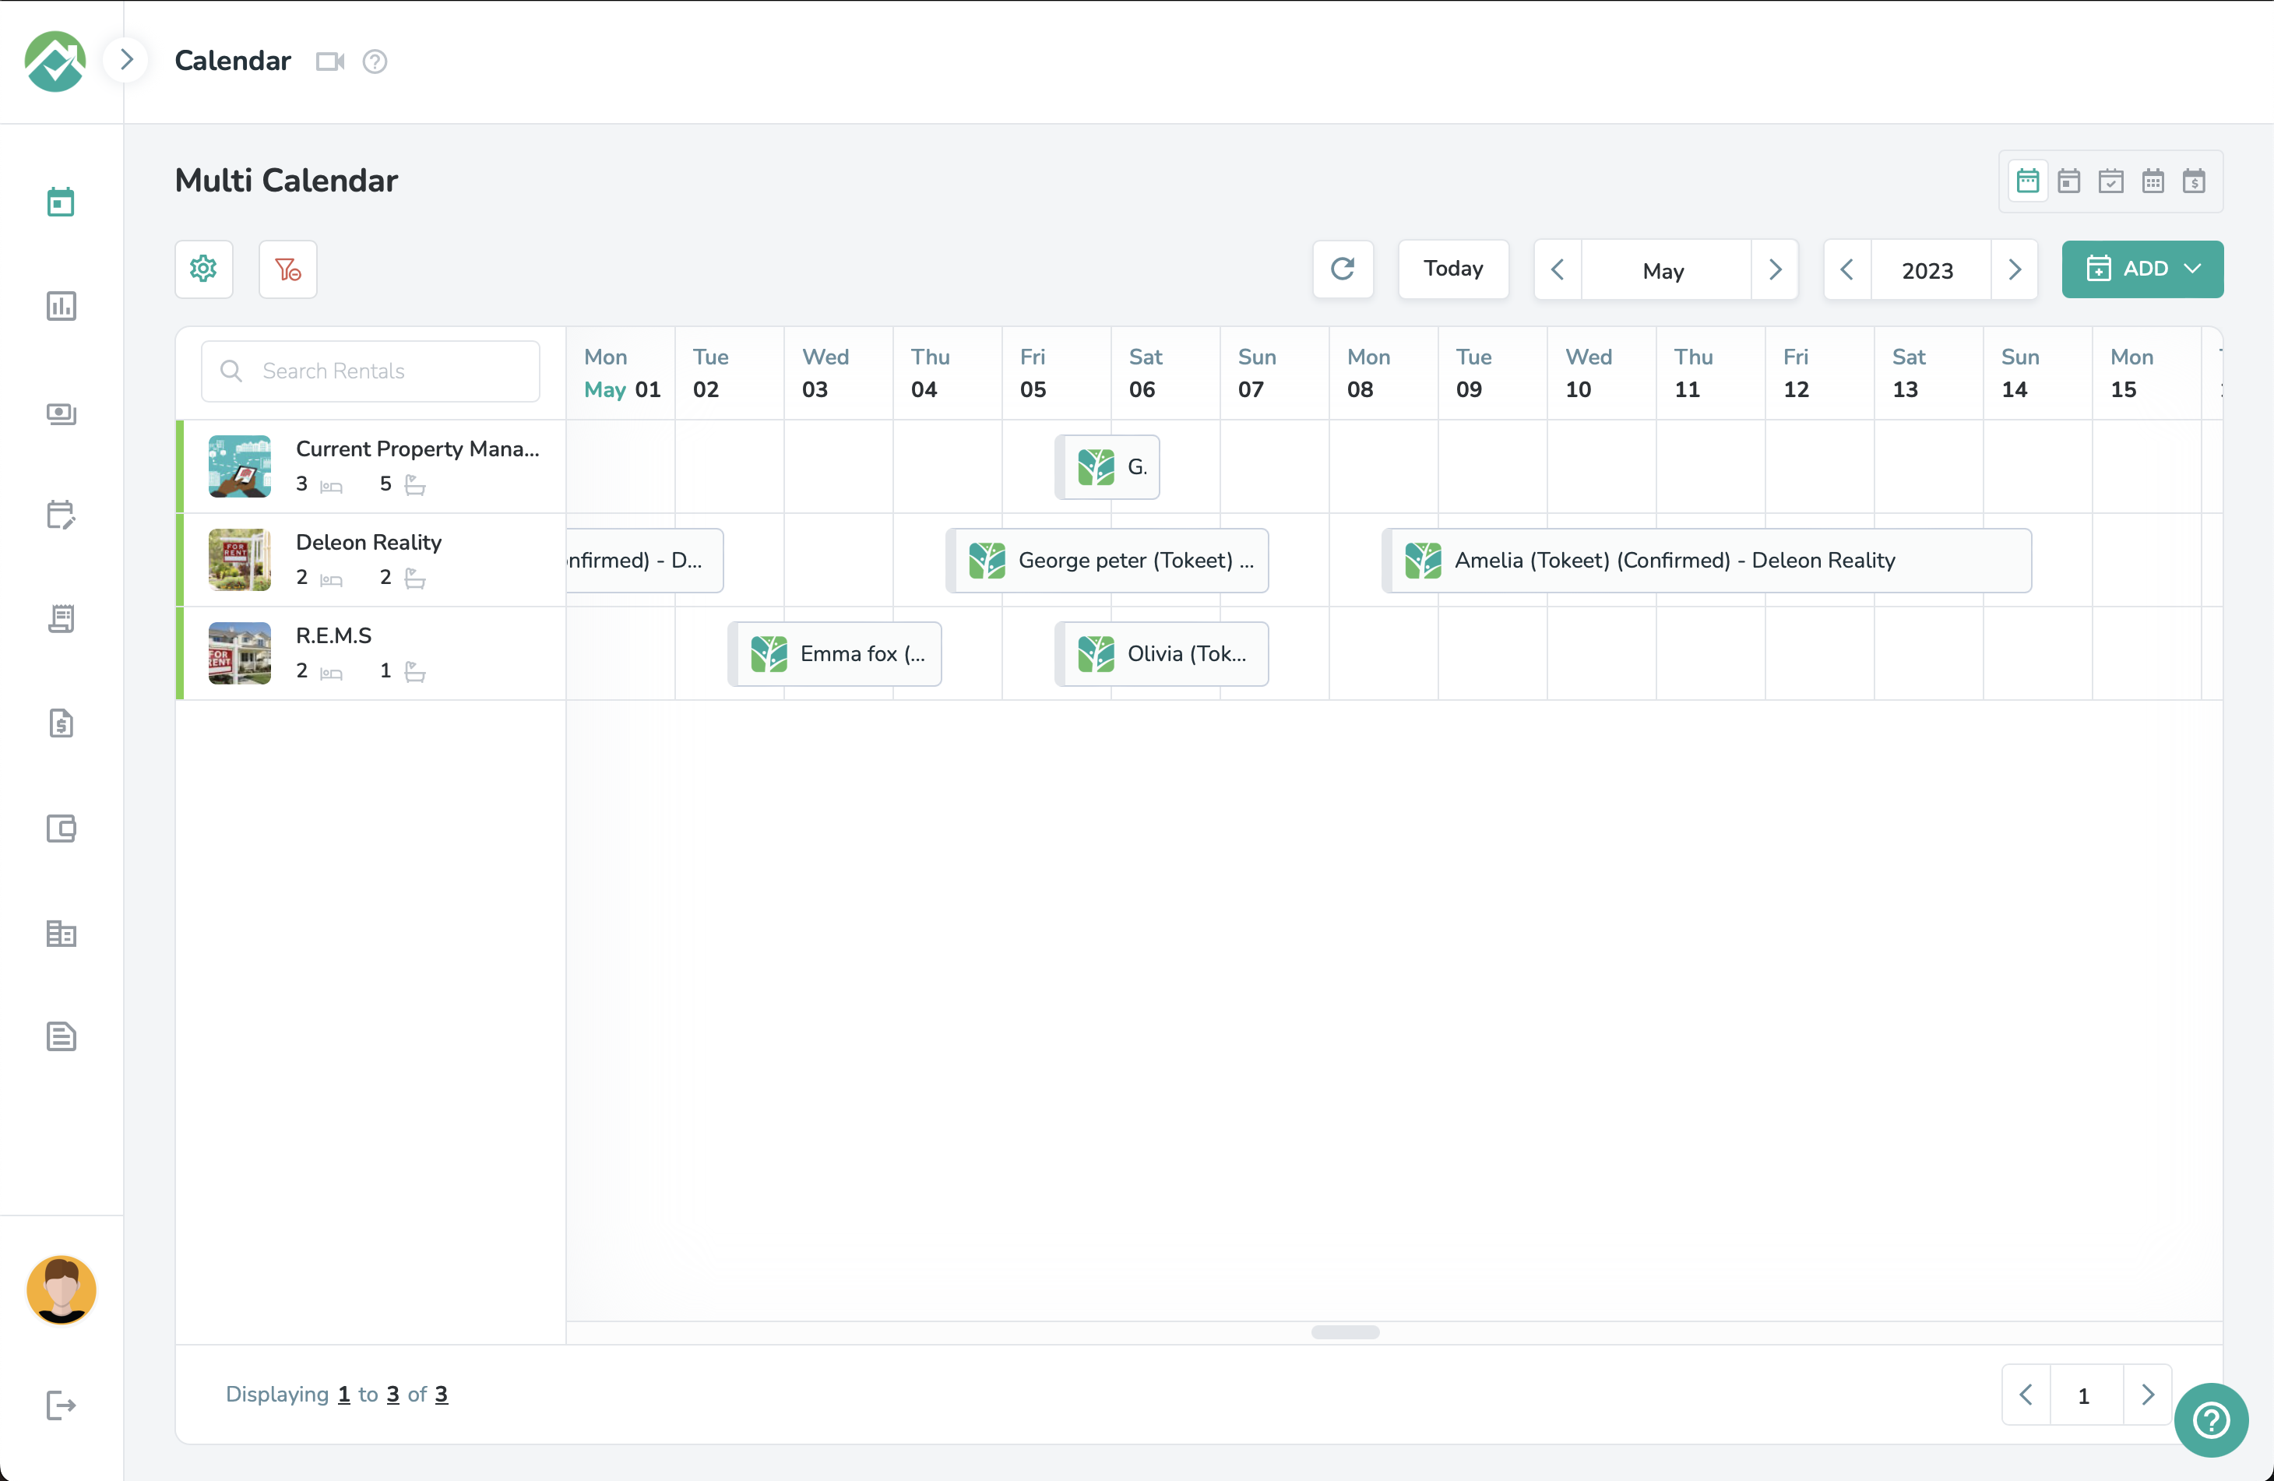Click the red clear filter icon

(x=287, y=269)
